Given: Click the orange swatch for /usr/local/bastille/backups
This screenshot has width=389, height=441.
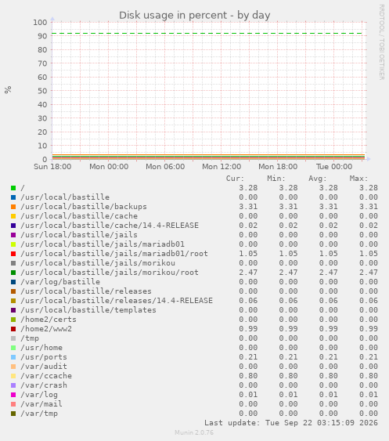Looking at the screenshot, I should (x=13, y=207).
